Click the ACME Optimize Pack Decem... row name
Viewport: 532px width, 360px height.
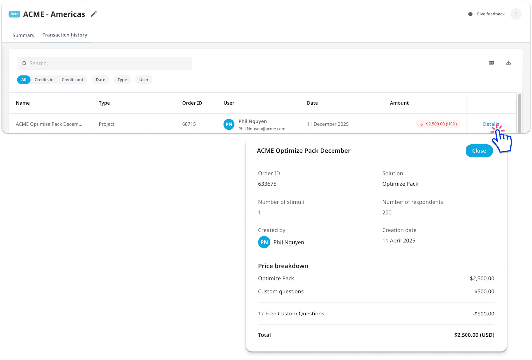pyautogui.click(x=49, y=124)
